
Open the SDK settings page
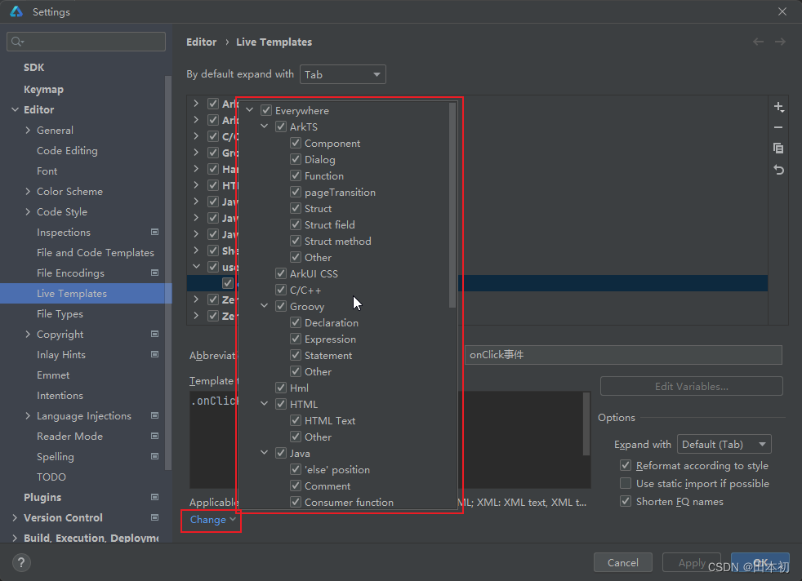click(x=33, y=68)
